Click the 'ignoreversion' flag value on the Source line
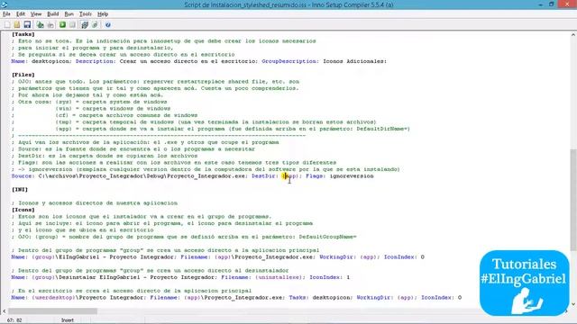 point(352,176)
